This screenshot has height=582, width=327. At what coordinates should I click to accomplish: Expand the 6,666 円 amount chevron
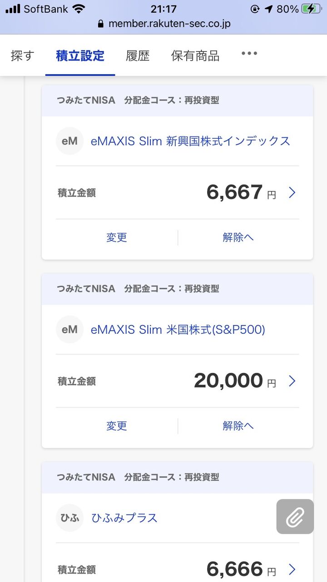[292, 569]
